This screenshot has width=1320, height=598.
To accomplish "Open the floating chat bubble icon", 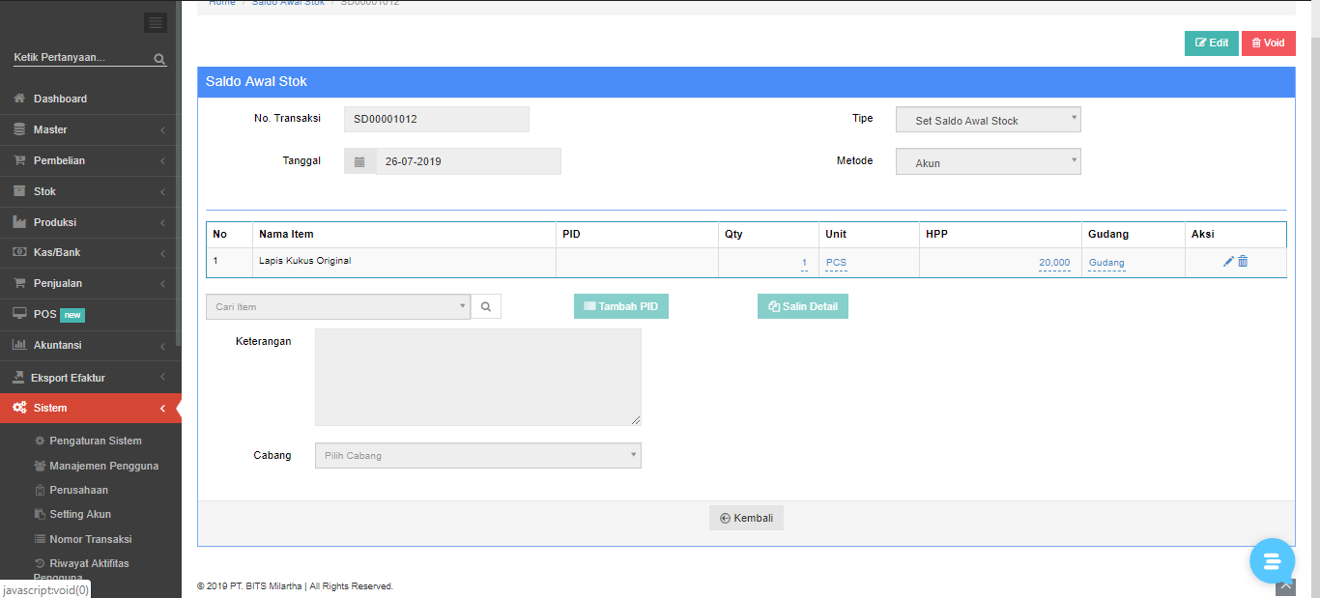I will click(1271, 561).
